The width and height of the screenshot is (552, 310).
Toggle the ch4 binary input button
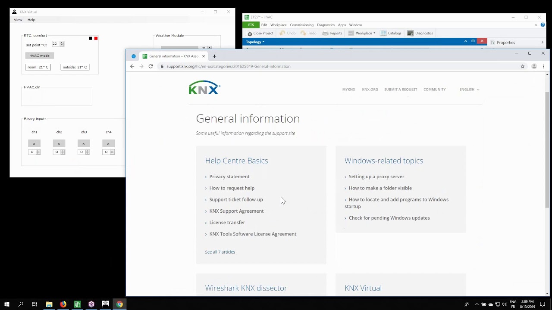(108, 143)
